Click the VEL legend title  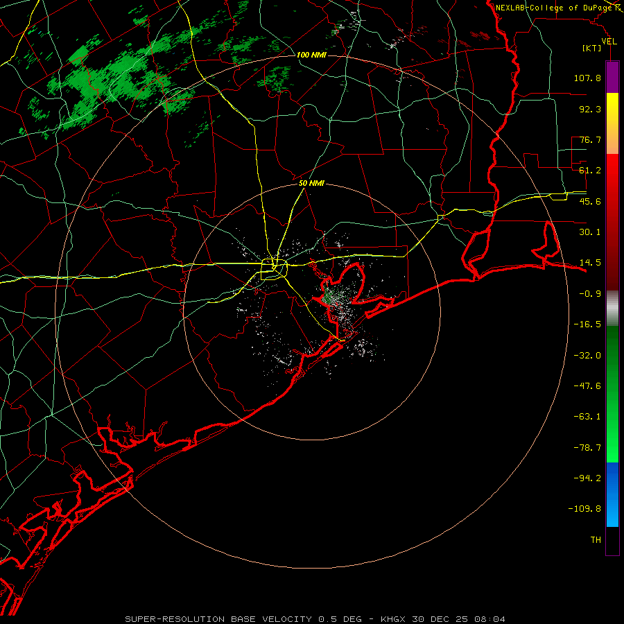609,42
